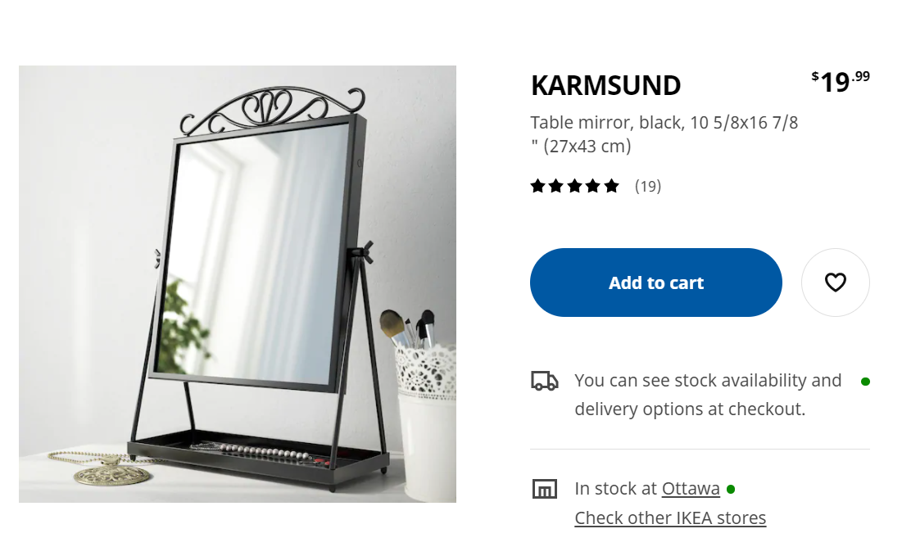Open the Ottawa store link

click(x=691, y=489)
